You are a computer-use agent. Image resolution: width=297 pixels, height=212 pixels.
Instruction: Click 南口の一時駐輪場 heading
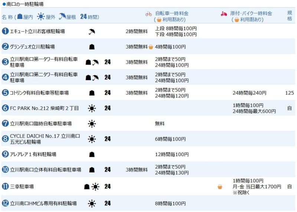(x=25, y=4)
